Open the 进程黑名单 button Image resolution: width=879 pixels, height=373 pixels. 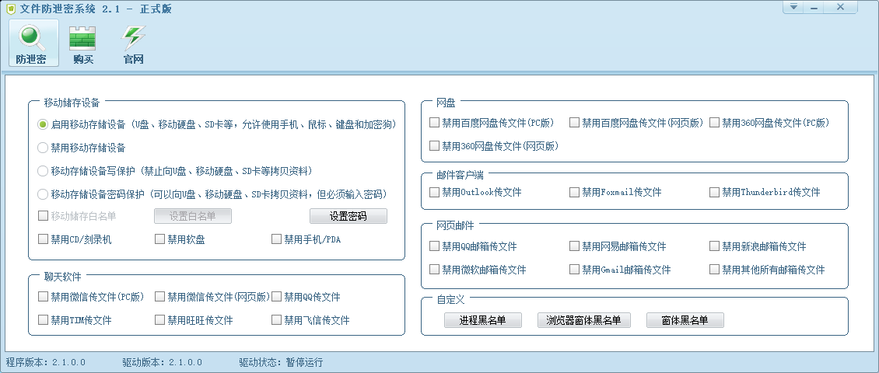coord(482,320)
